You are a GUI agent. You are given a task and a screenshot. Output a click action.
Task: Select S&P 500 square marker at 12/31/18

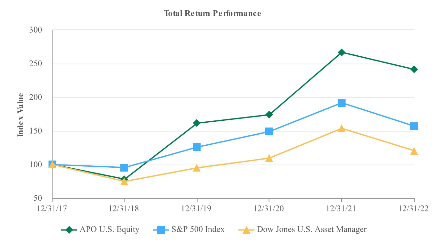click(x=124, y=168)
